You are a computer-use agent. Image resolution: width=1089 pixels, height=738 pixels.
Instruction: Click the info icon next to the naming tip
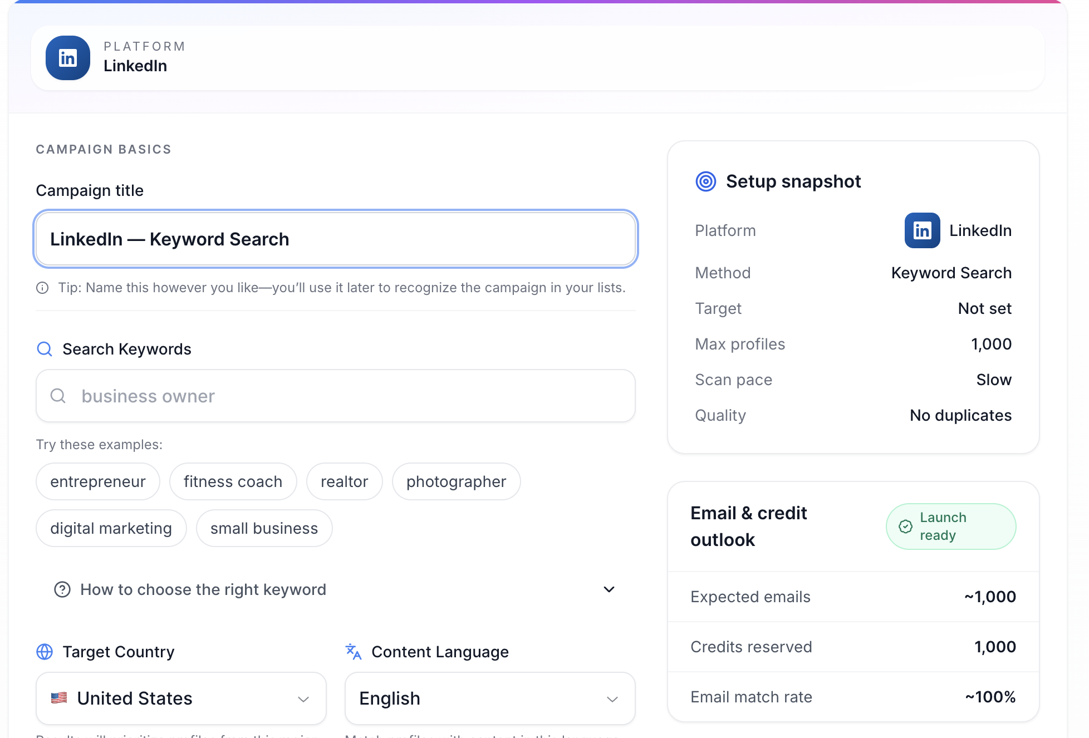tap(42, 288)
